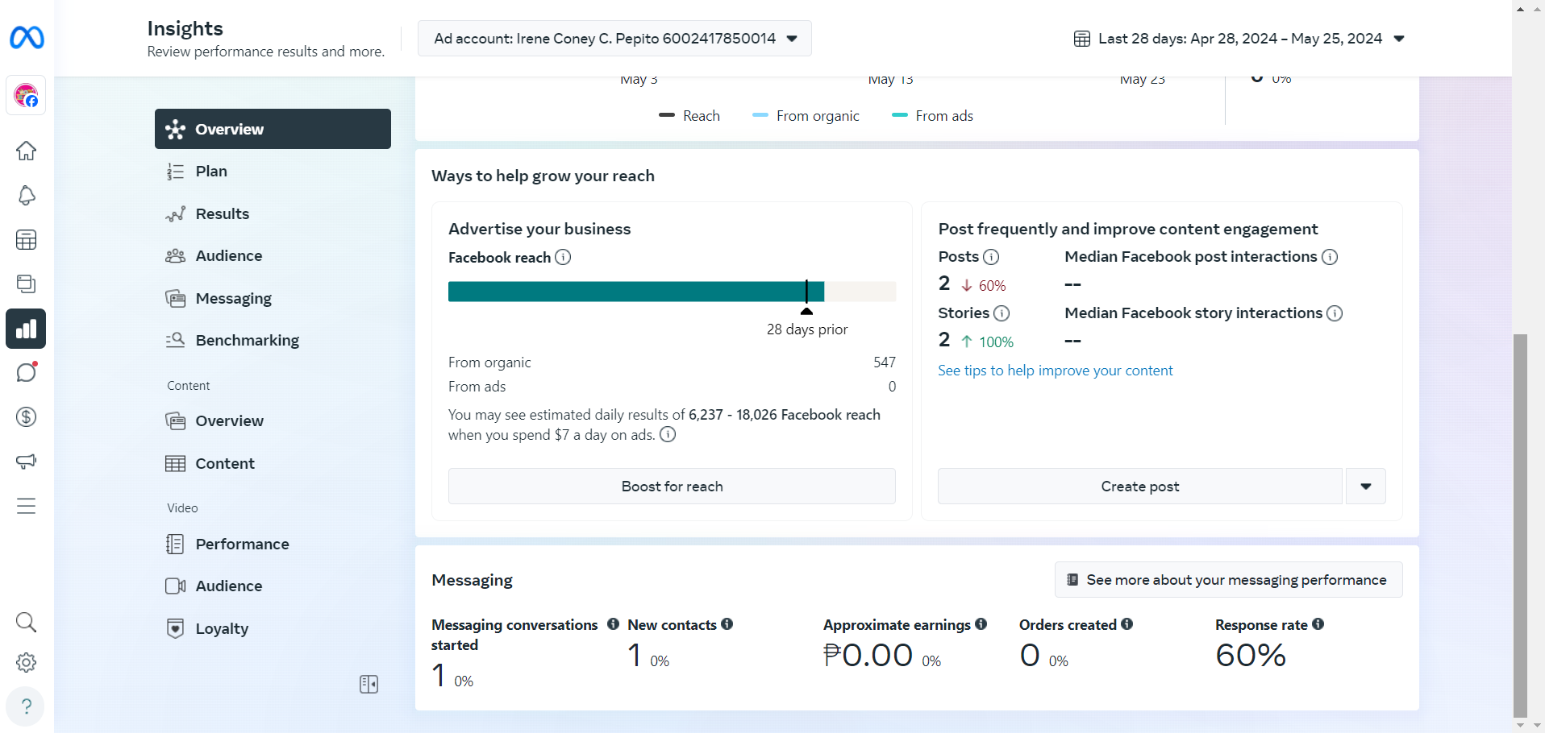The image size is (1545, 733).
Task: Open the Last 28 days date picker
Action: point(1239,39)
